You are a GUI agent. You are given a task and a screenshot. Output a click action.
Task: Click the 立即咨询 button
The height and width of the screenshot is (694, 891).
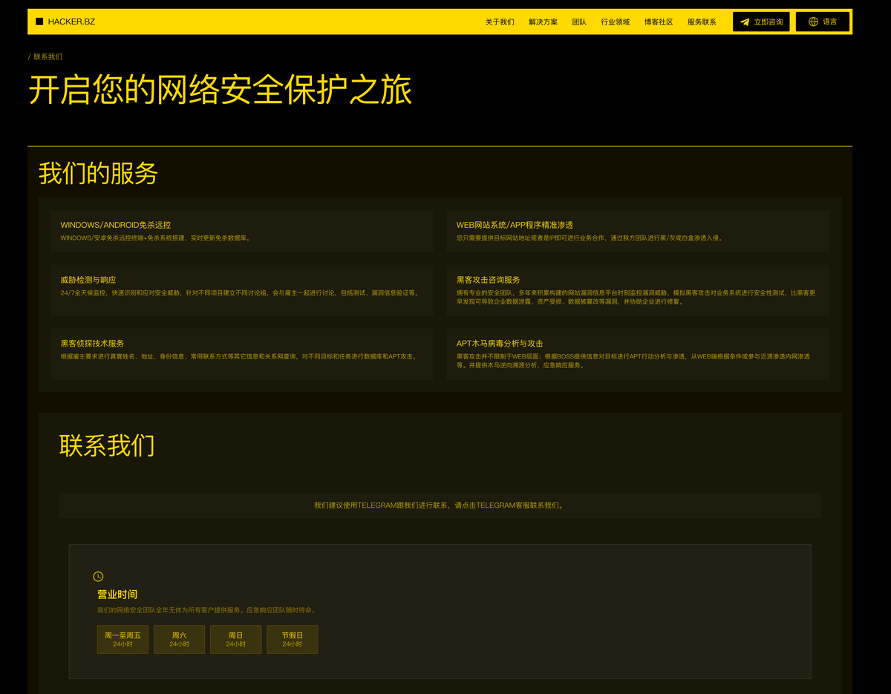761,22
